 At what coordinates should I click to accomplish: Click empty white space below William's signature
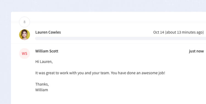pyautogui.click(x=108, y=98)
